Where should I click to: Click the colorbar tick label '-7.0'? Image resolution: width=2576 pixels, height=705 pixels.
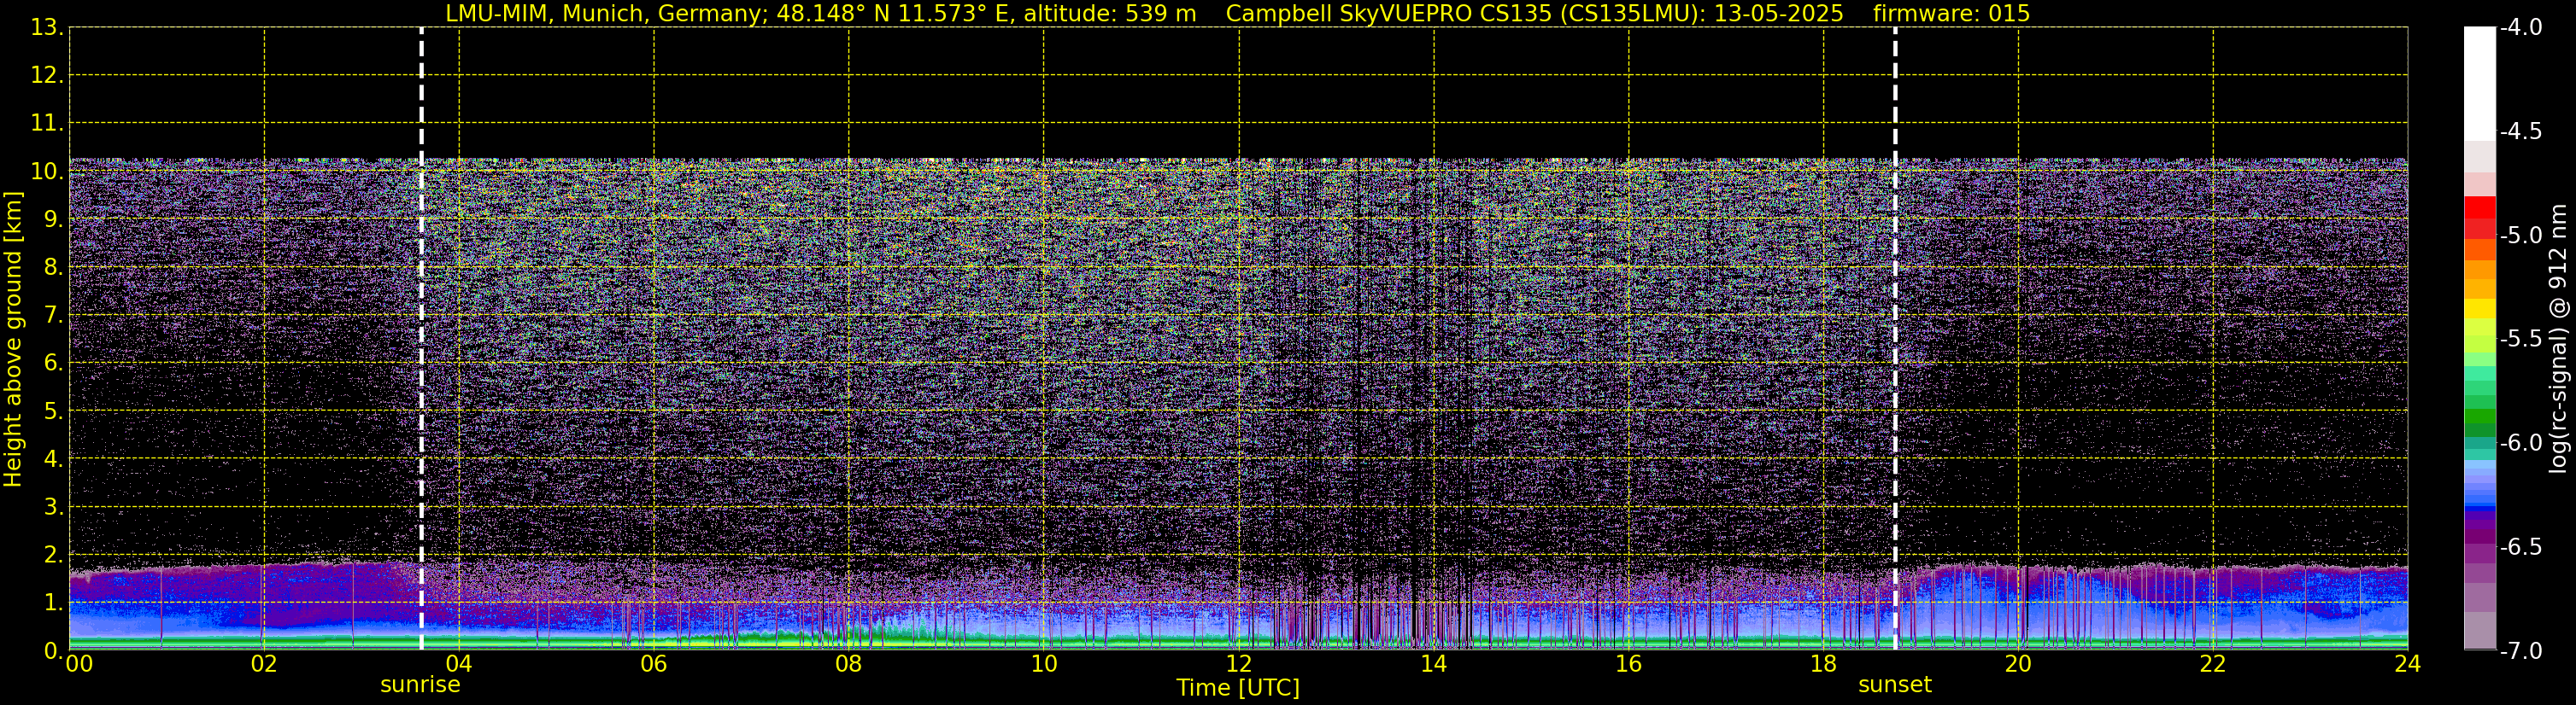click(2520, 651)
